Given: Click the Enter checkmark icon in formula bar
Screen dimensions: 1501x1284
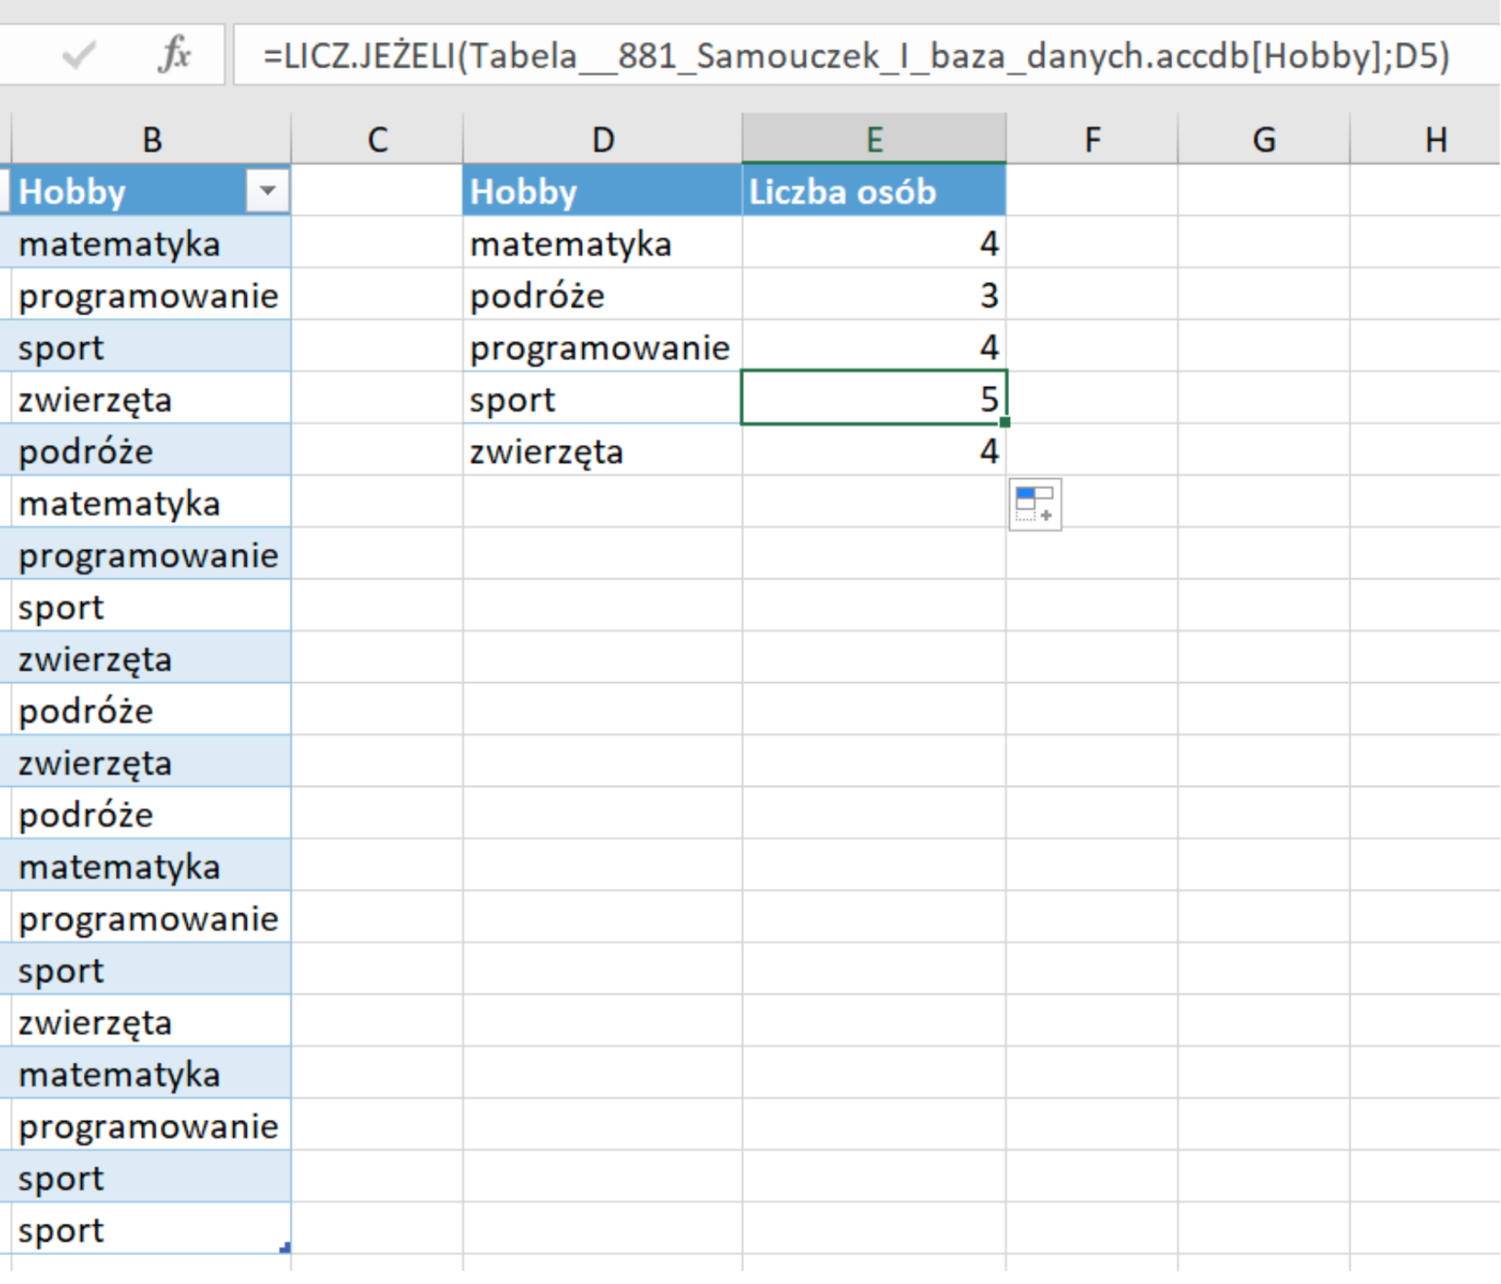Looking at the screenshot, I should [78, 56].
